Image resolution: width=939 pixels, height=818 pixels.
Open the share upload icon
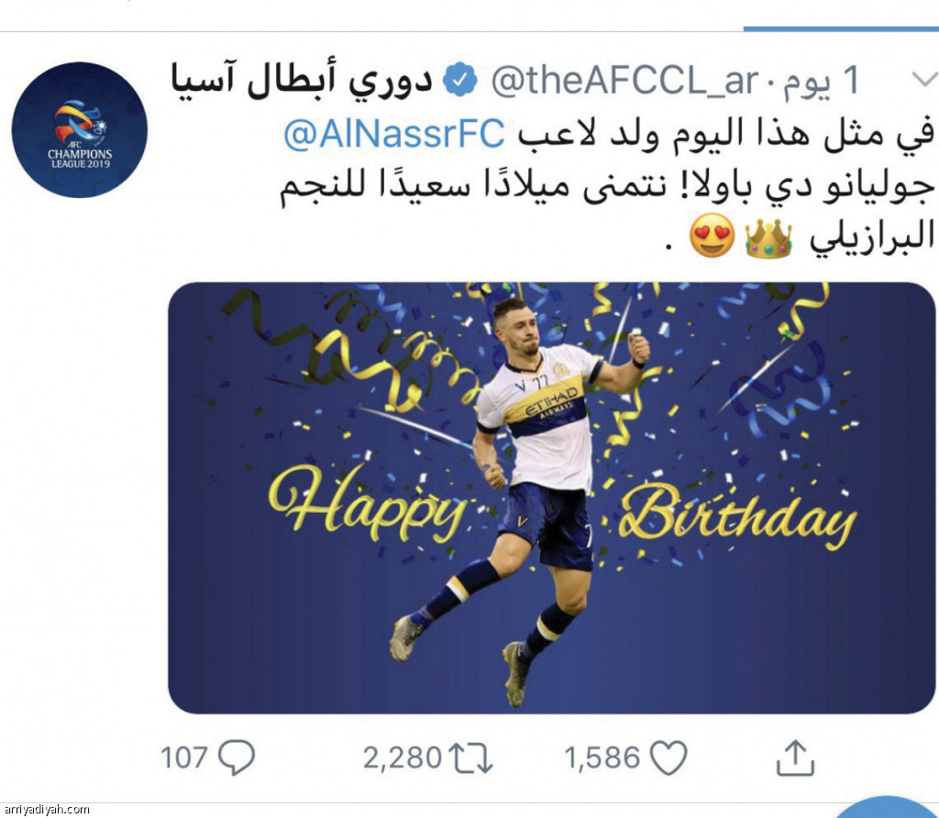tap(796, 758)
